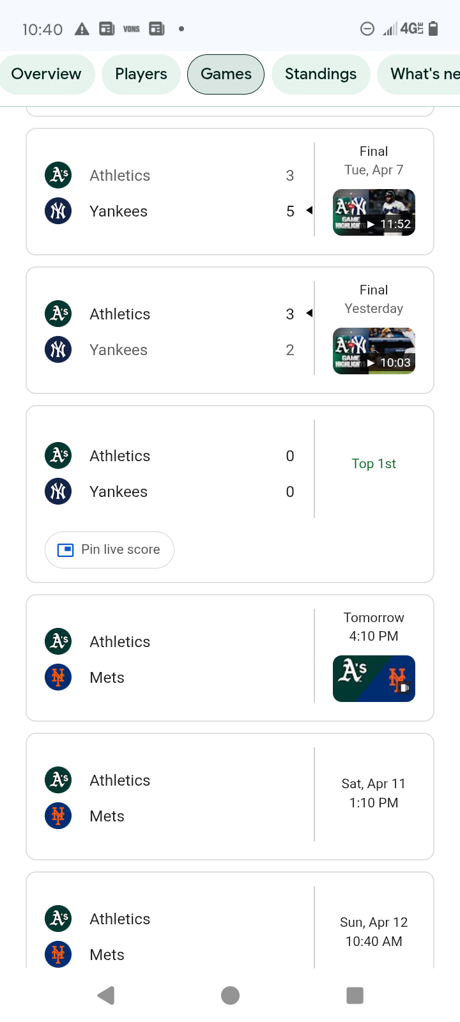The image size is (460, 1022).
Task: Open tomorrow's Athletics vs Mets preview thumbnail
Action: tap(374, 678)
